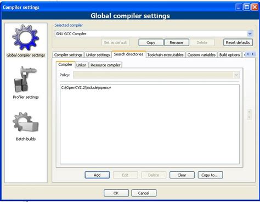Click the Add directory button

pos(97,175)
